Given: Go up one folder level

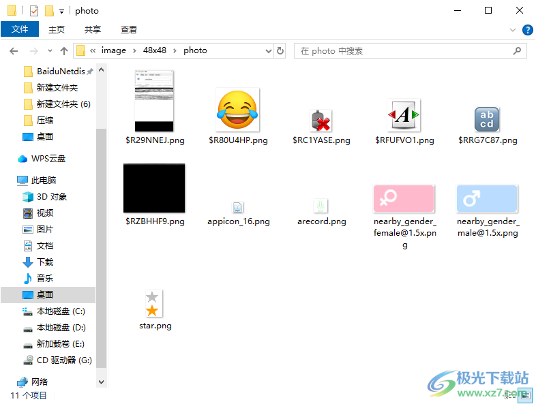Looking at the screenshot, I should point(64,51).
